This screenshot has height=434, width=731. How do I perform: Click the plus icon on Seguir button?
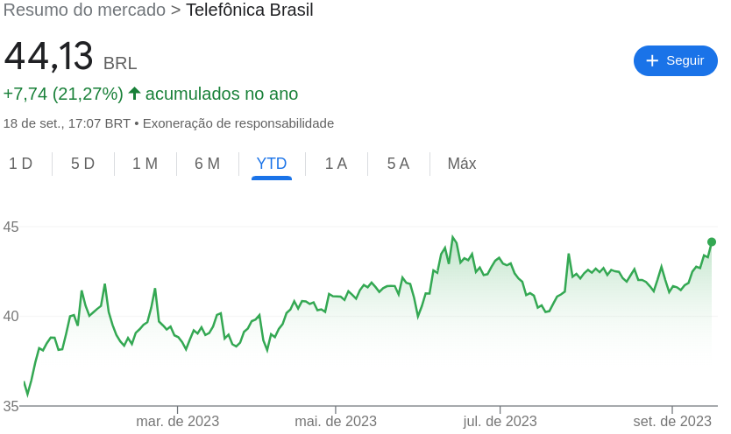[x=652, y=60]
